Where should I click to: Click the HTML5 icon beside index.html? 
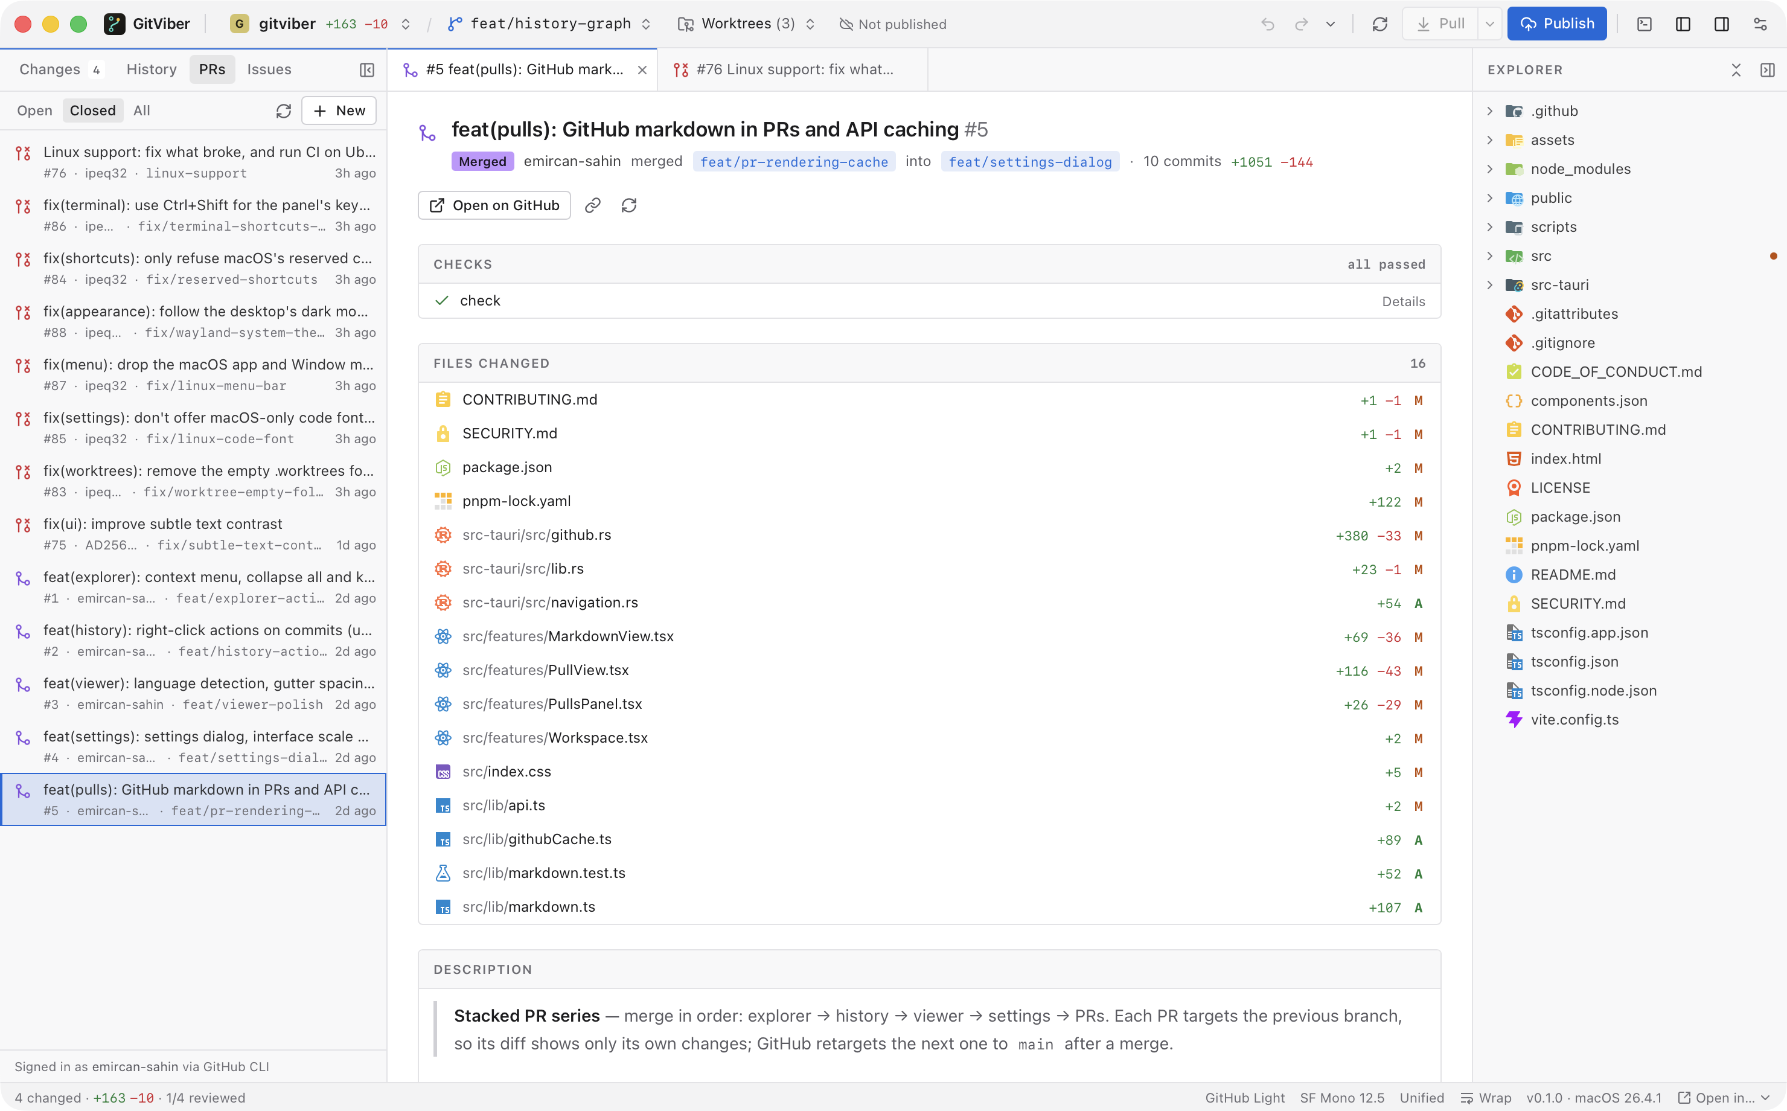1514,458
